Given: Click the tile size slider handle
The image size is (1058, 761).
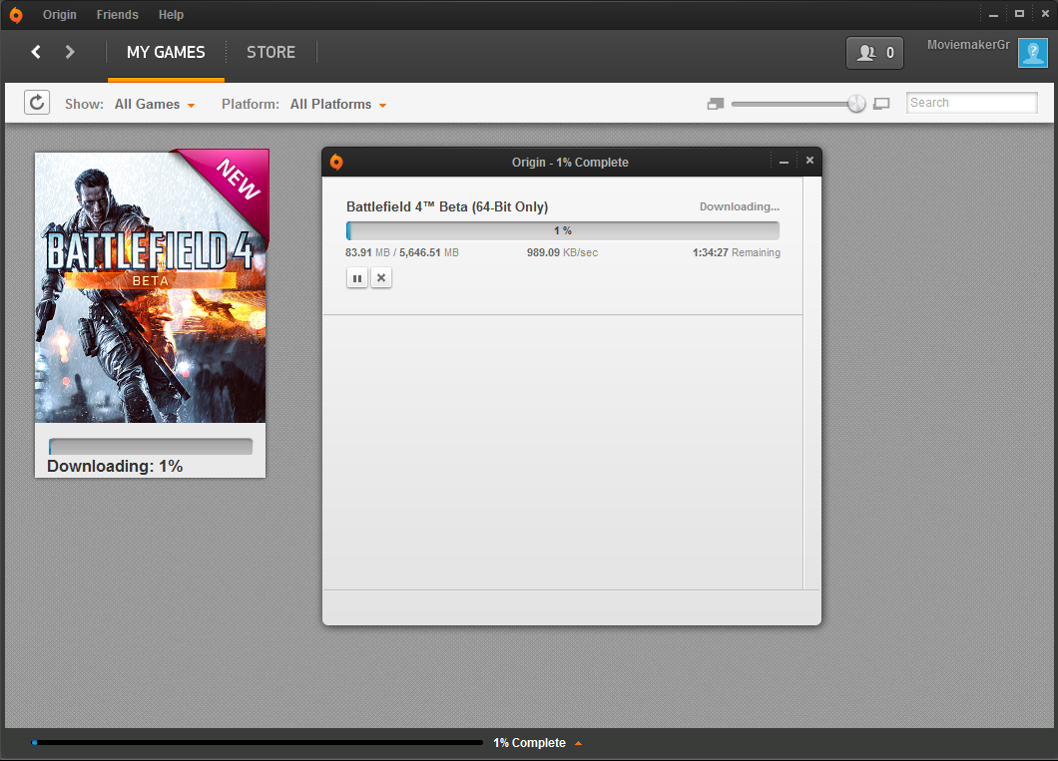Looking at the screenshot, I should tap(856, 103).
